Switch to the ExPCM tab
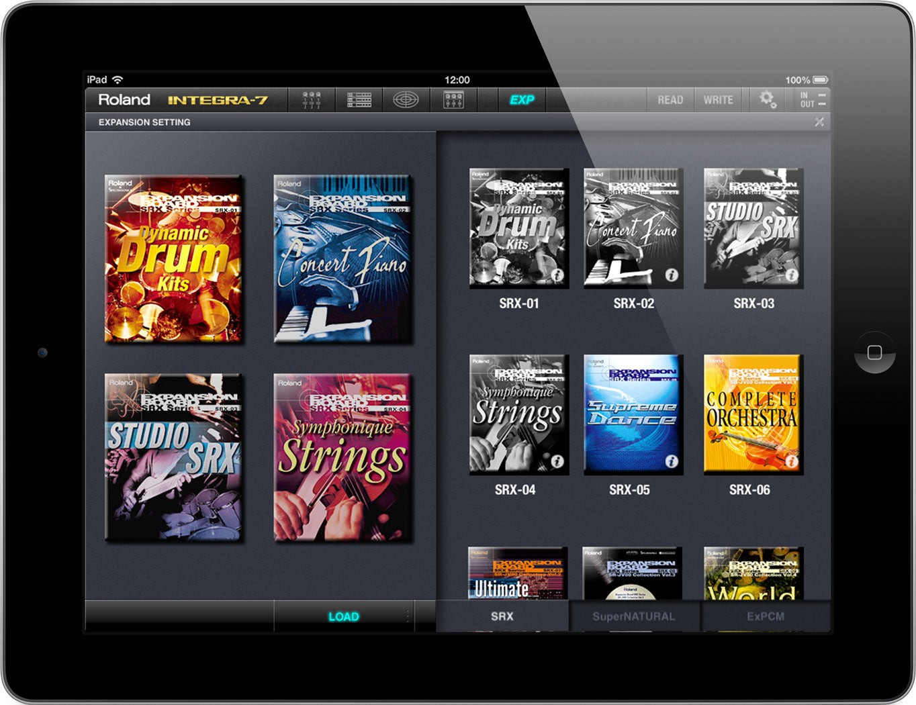This screenshot has height=705, width=916. tap(766, 616)
